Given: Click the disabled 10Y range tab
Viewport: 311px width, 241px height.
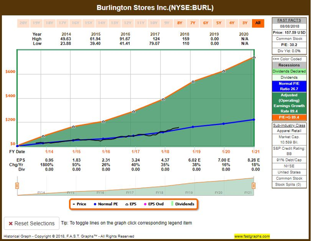Looking at the screenshot, I should tap(154, 23).
